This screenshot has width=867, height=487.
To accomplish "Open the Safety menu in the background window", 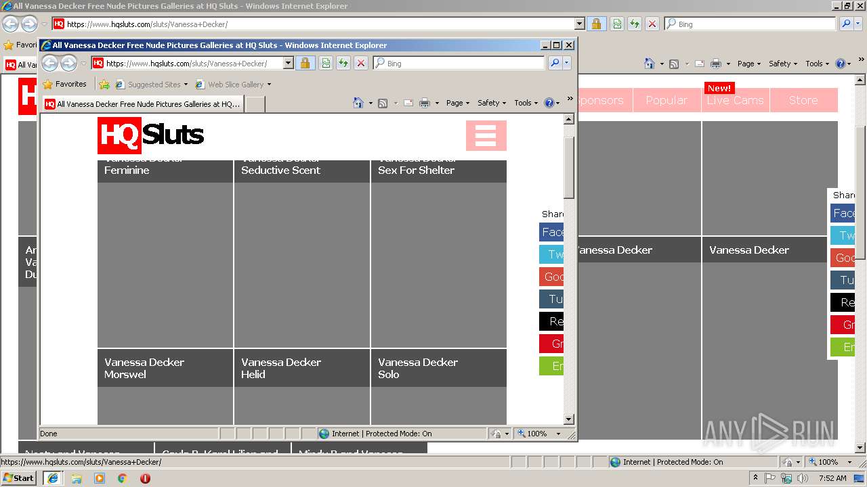I will [783, 64].
